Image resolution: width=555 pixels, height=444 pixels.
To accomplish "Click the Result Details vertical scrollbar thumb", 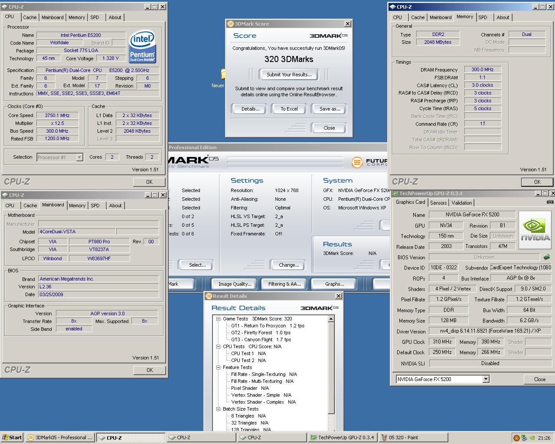I will [331, 368].
